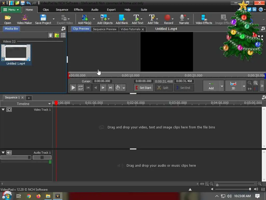Delete selected item using Media Bin trash icon
The height and width of the screenshot is (200, 266).
(50, 35)
